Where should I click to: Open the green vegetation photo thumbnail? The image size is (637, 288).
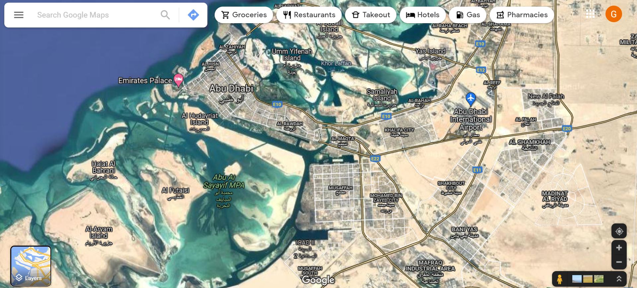click(x=599, y=279)
